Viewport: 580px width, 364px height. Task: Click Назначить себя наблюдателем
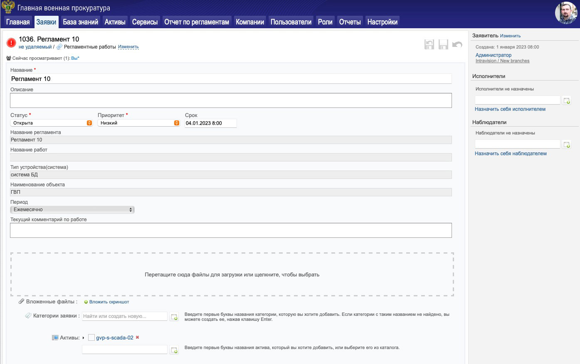point(511,154)
